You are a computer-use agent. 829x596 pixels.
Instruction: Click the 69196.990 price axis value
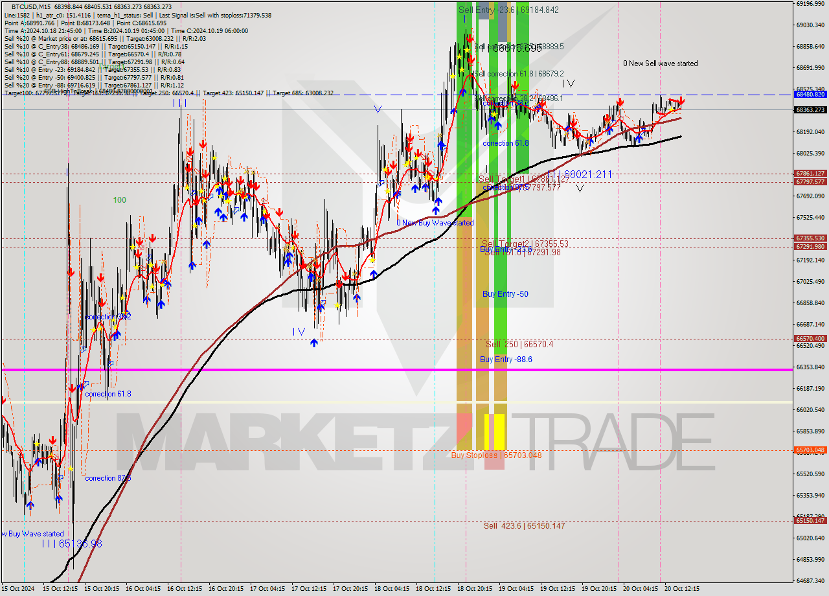coord(810,4)
